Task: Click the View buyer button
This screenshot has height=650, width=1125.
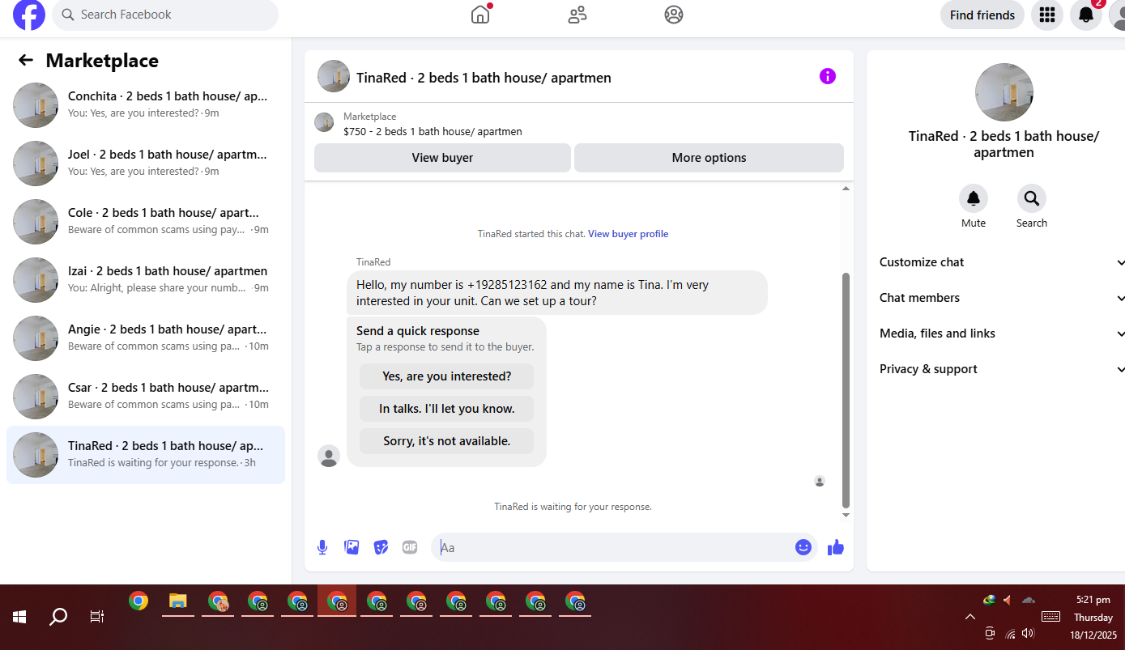Action: tap(442, 158)
